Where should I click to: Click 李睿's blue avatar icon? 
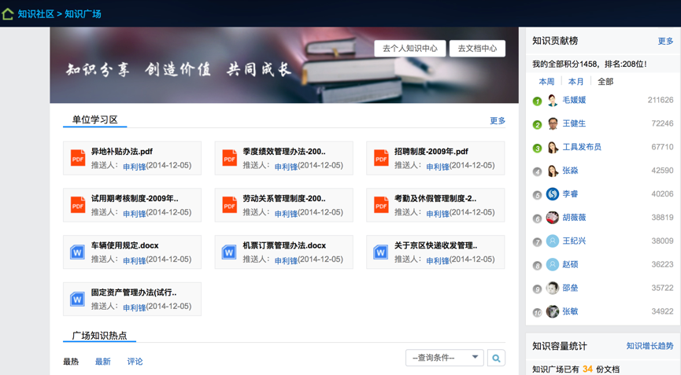coord(553,194)
